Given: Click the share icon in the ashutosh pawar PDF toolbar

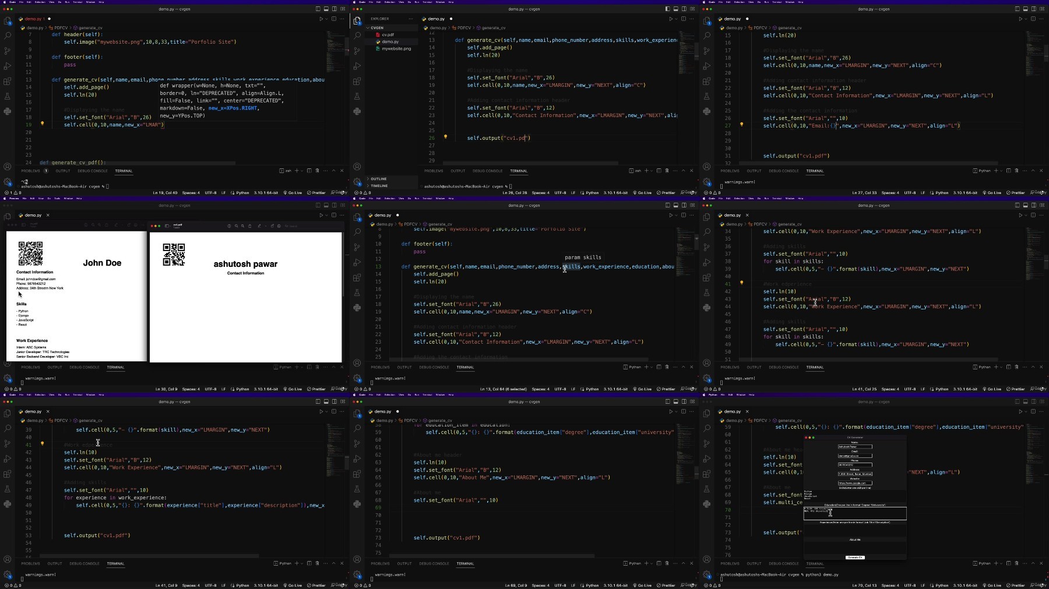Looking at the screenshot, I should point(250,226).
